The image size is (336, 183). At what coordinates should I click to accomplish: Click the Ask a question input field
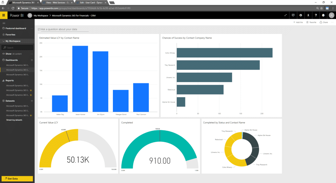coord(64,29)
